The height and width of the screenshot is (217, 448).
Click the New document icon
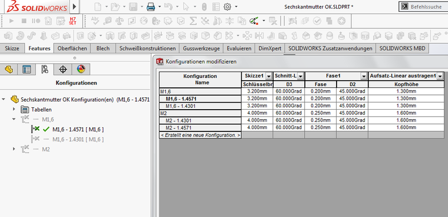[98, 6]
